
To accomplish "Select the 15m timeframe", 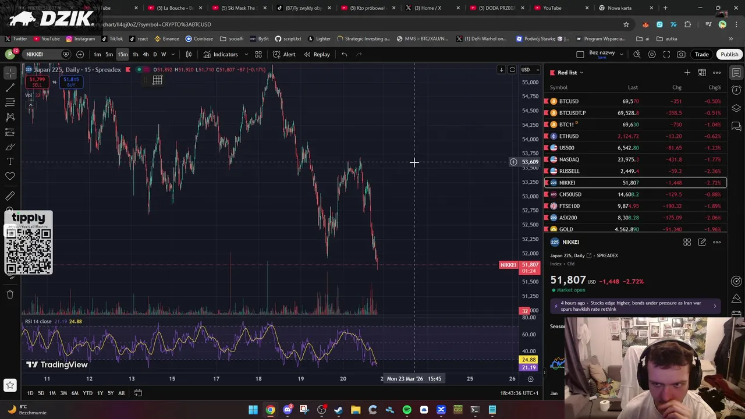I will 123,54.
